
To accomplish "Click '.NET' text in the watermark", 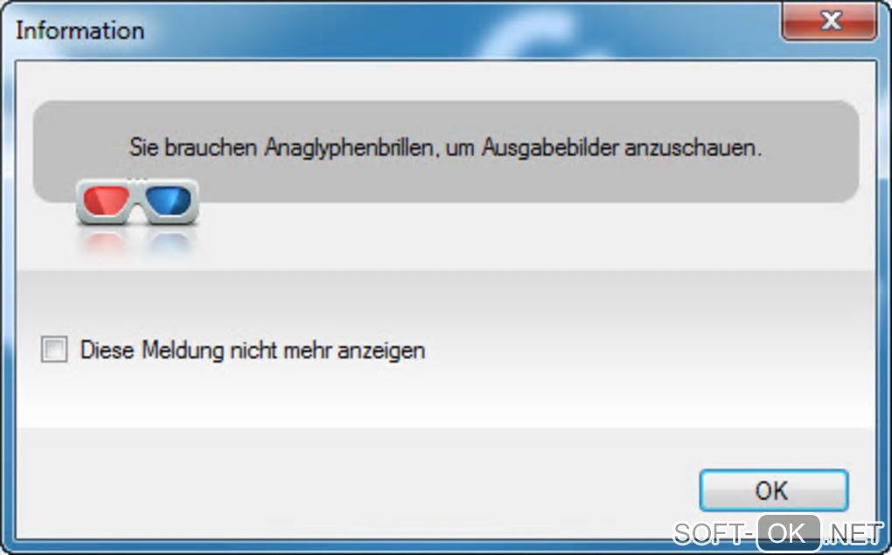I will (854, 535).
